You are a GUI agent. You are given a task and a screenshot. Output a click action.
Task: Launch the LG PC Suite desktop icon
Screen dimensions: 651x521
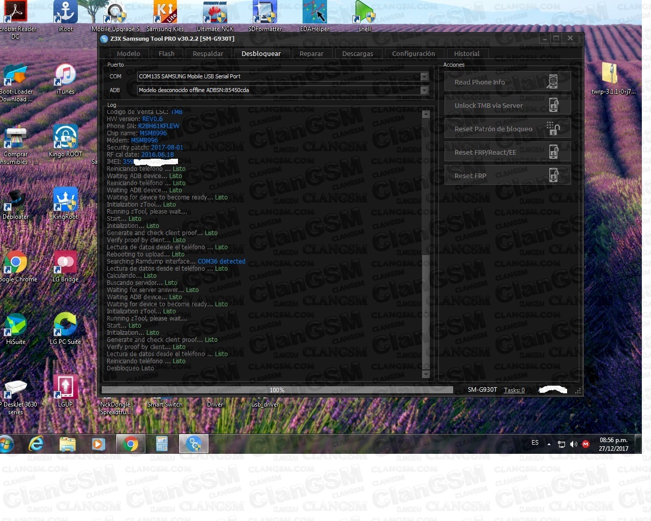coord(66,329)
